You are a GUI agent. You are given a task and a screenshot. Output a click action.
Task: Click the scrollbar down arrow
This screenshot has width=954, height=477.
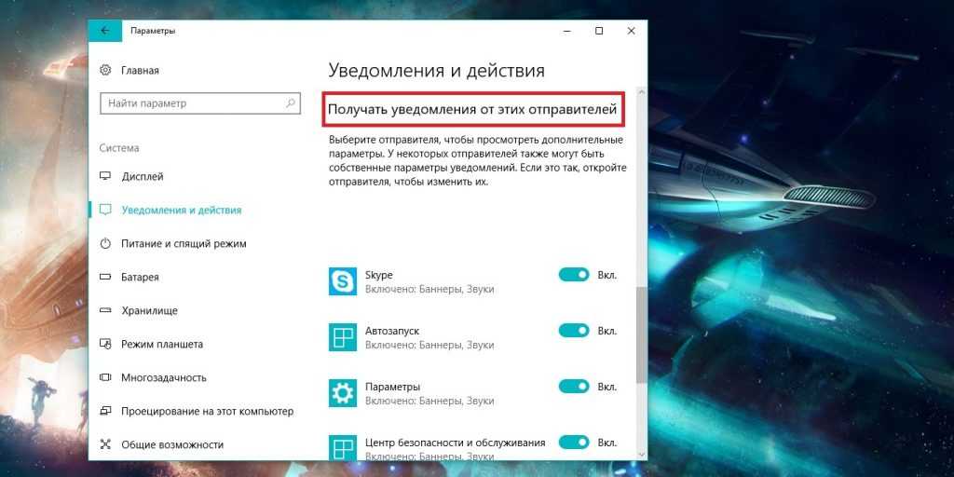[641, 454]
